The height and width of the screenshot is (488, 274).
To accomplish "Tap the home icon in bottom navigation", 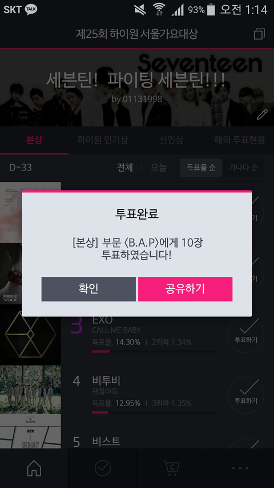I will coord(34,468).
